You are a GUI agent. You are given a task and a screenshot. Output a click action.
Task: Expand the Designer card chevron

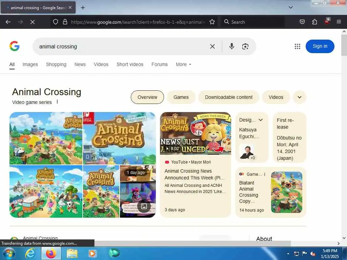click(261, 120)
